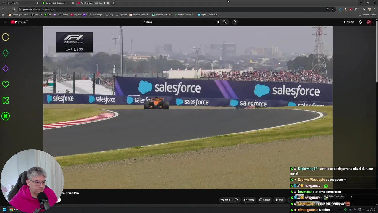Click the YouTube search magnifier button
This screenshot has height=213, width=378.
[x=225, y=22]
